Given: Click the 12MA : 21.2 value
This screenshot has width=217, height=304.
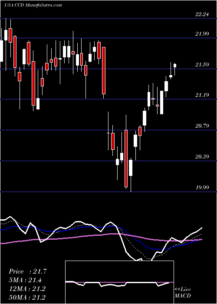Looking at the screenshot, I should (x=27, y=289).
